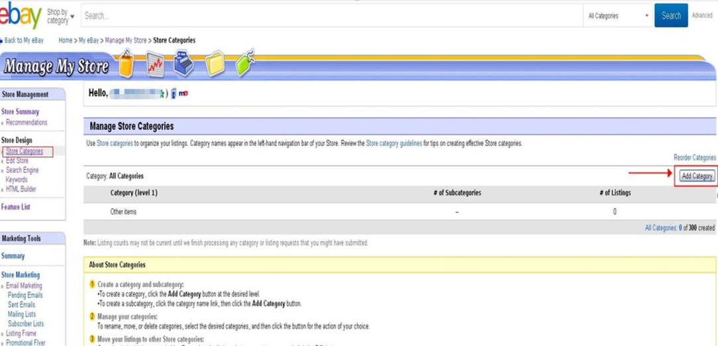Click the 'me' icon beside username

[x=183, y=93]
